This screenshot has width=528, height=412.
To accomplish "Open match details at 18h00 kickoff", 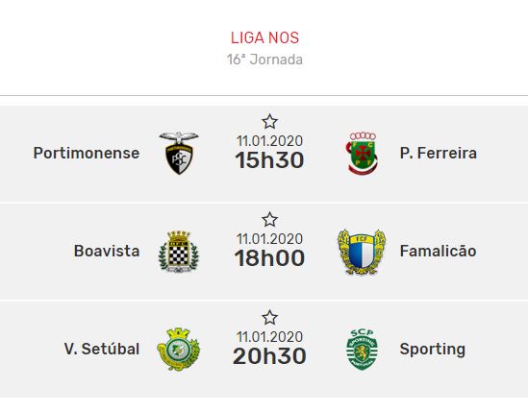I will pos(269,258).
